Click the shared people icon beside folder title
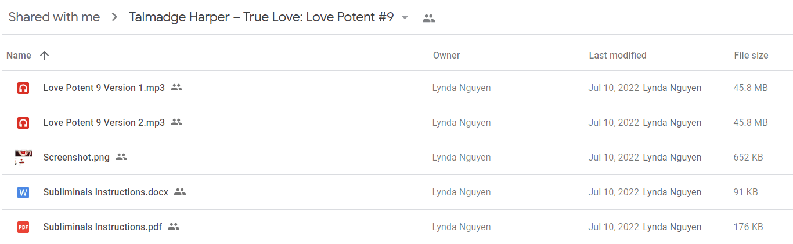Viewport: 793px width, 244px height. pos(428,18)
